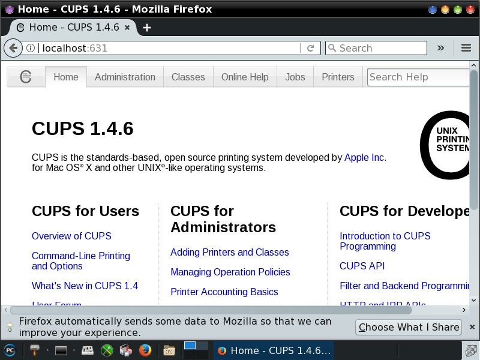The width and height of the screenshot is (480, 360).
Task: Open the search engine dropdown magnifier
Action: coord(332,48)
